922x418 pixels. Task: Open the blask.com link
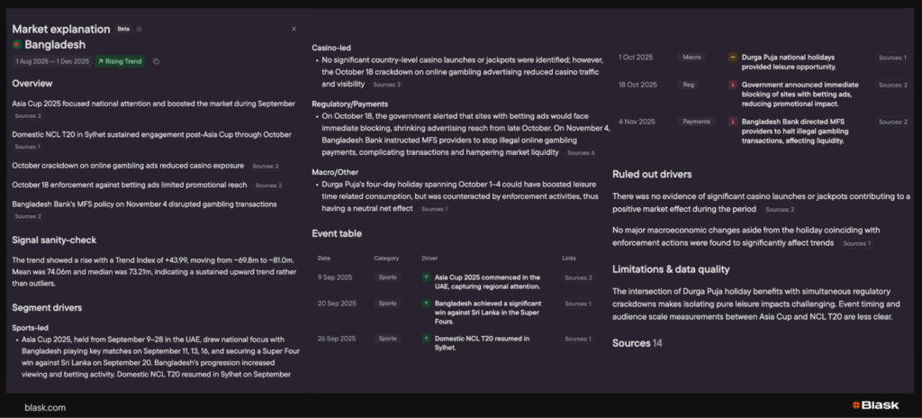[x=45, y=407]
